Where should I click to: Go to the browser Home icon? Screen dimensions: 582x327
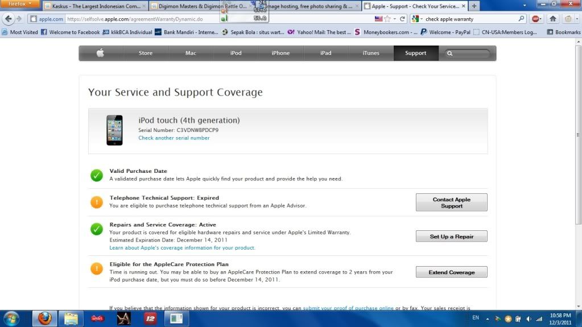click(x=553, y=19)
